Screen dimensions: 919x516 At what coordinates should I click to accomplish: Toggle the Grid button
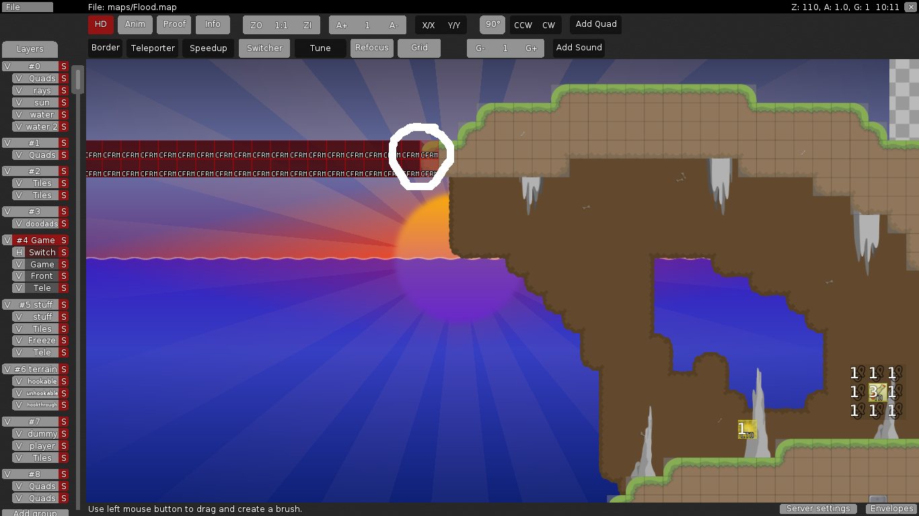(x=419, y=48)
